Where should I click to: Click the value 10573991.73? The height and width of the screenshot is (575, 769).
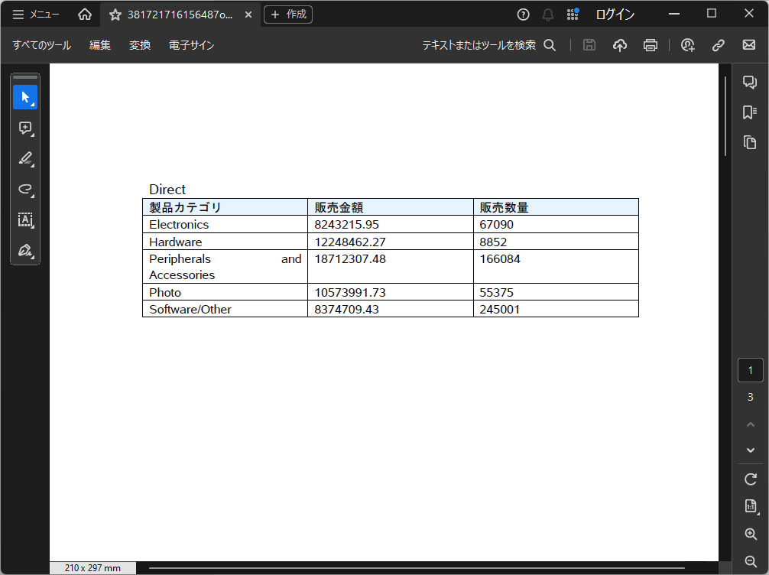350,292
